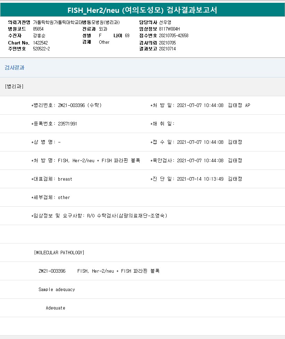Click the 상병명 row
Screen dimensions: 285x339
click(x=46, y=142)
